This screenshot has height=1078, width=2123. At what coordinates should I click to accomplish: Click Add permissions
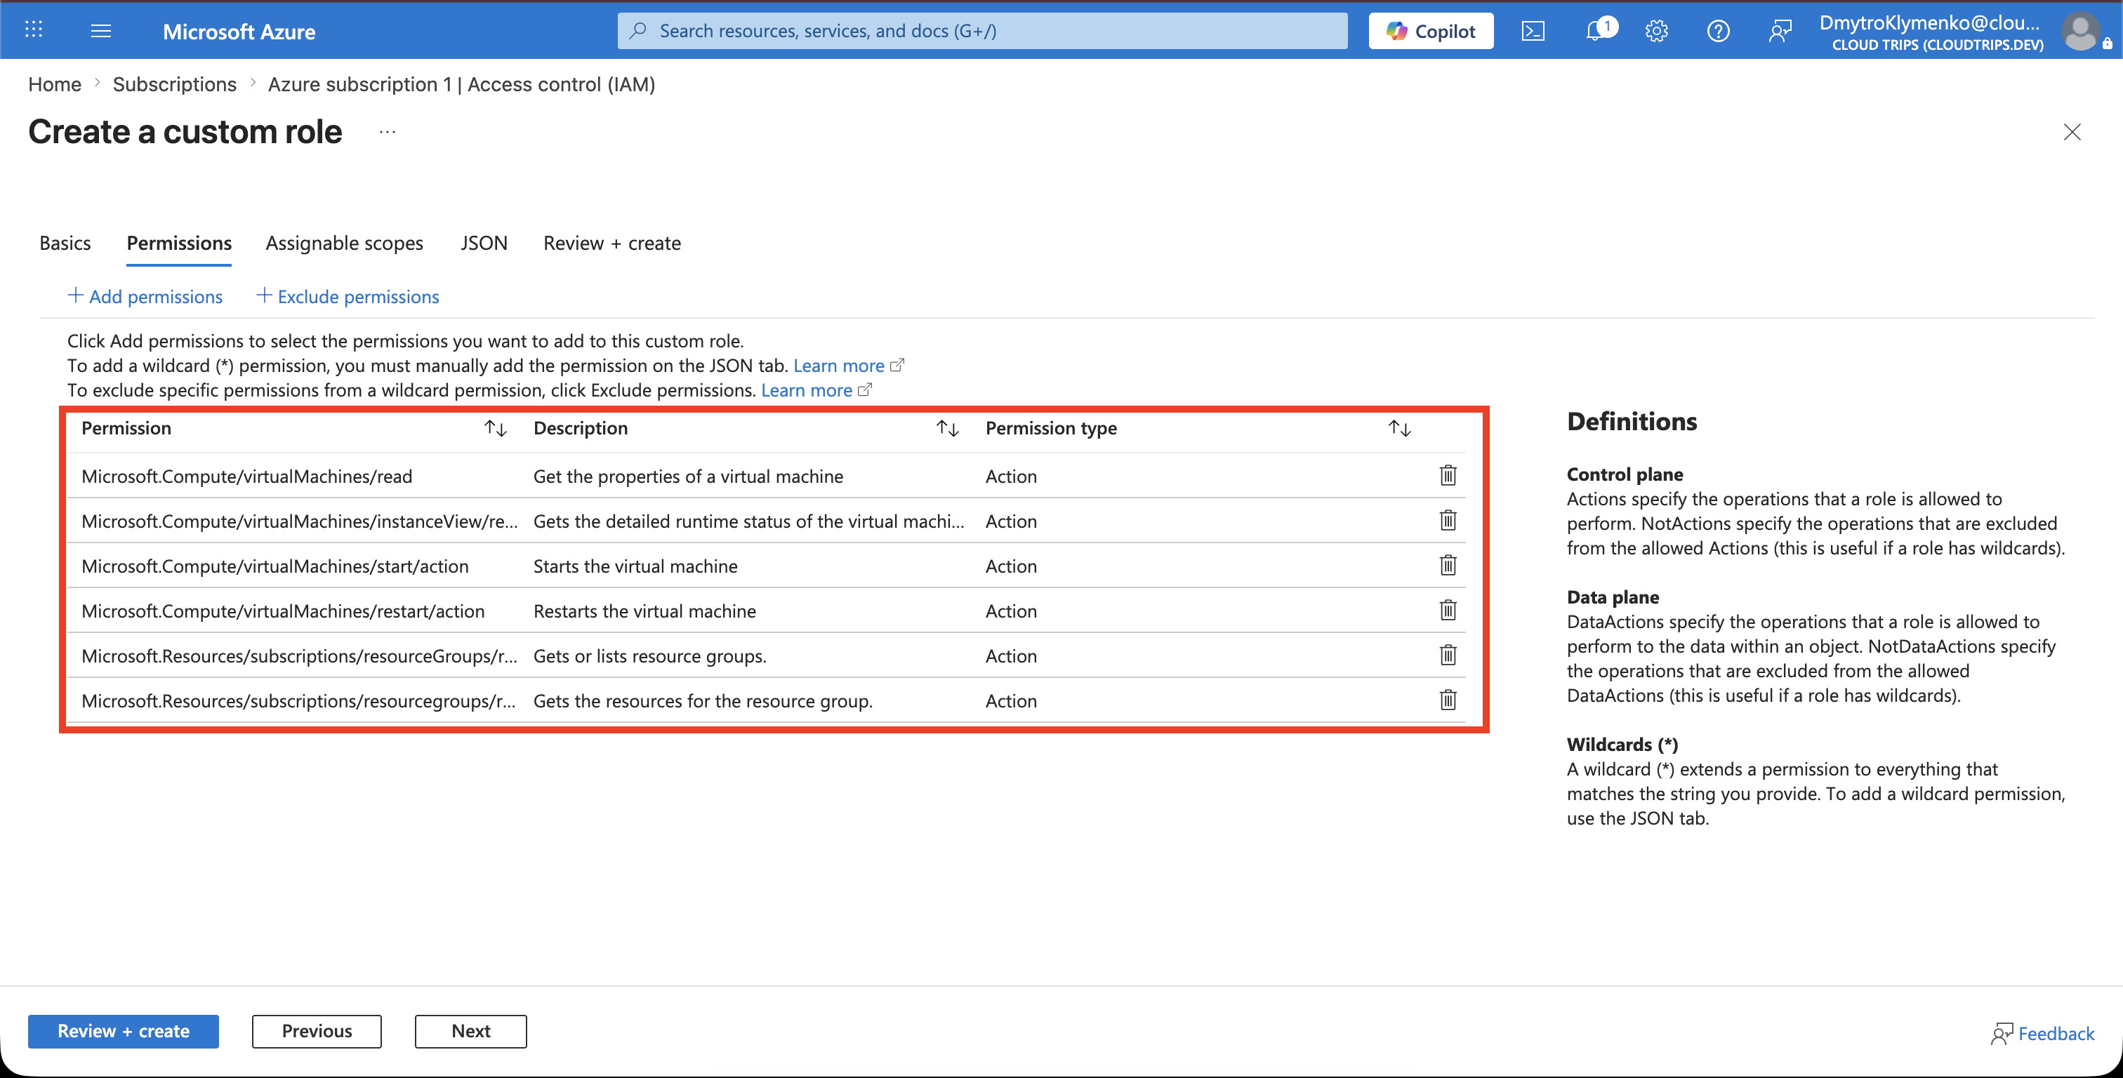(145, 296)
